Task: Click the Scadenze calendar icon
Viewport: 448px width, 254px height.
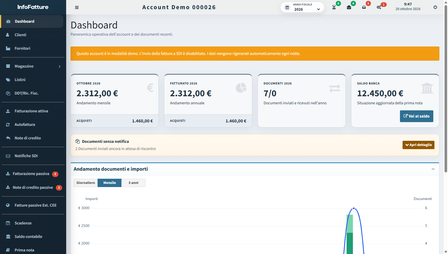Action: pos(8,223)
